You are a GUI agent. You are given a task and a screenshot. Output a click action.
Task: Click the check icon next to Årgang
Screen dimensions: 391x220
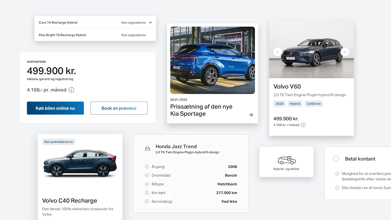[x=147, y=167]
